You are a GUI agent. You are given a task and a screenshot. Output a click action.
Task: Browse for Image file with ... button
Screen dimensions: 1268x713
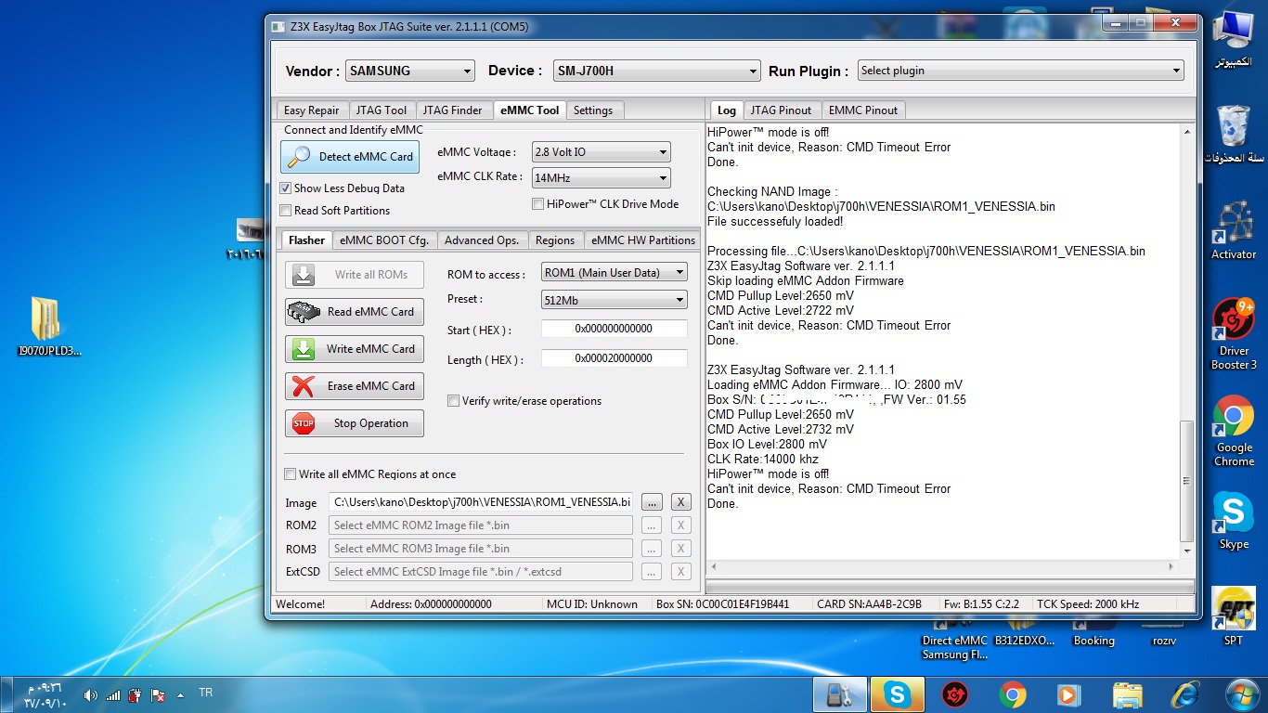652,502
